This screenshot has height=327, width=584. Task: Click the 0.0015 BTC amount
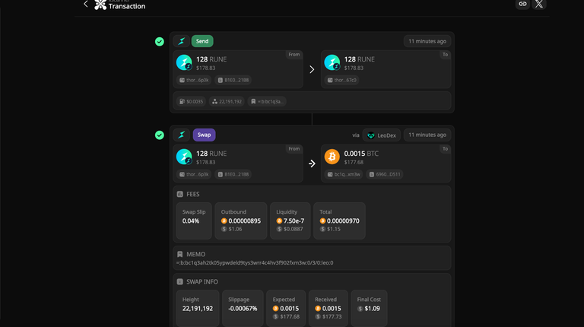click(361, 154)
